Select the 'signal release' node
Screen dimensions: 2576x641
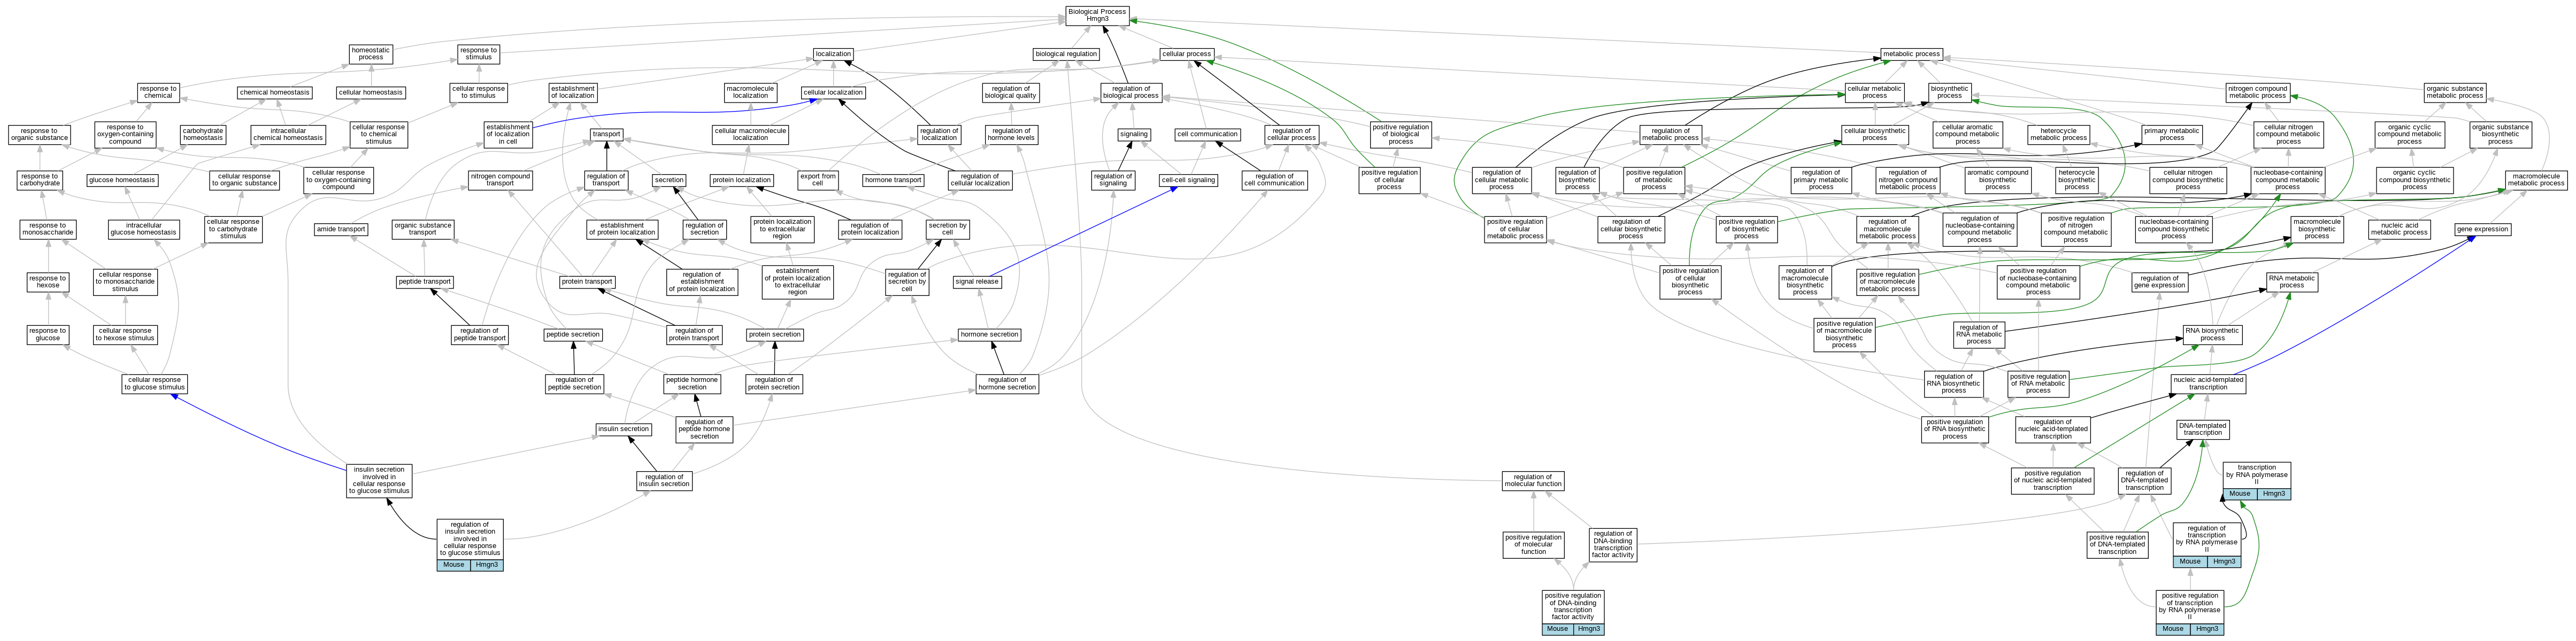pyautogui.click(x=977, y=282)
